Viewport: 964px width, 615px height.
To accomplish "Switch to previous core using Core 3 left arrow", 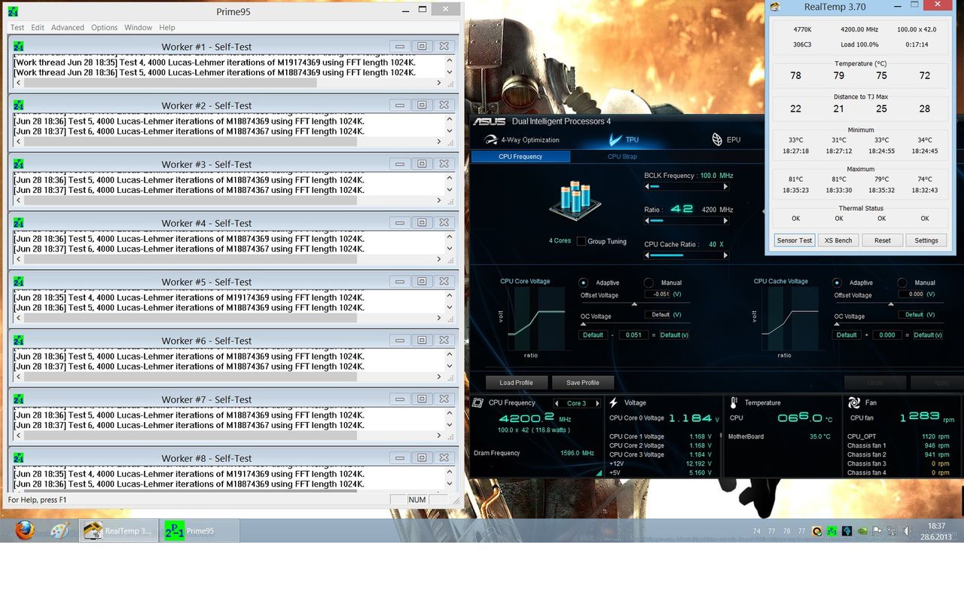I will 557,403.
